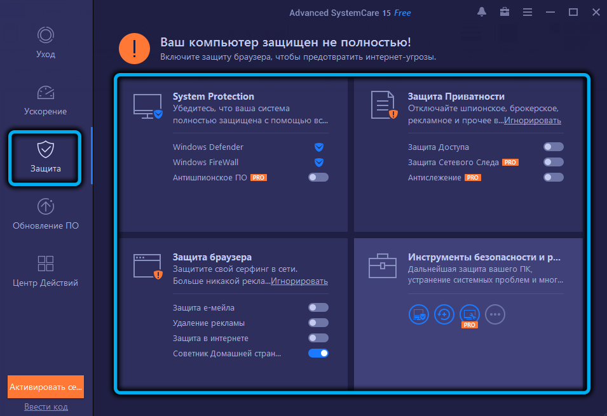This screenshot has height=416, width=607.
Task: Click the Windows FireWall label
Action: pos(205,162)
